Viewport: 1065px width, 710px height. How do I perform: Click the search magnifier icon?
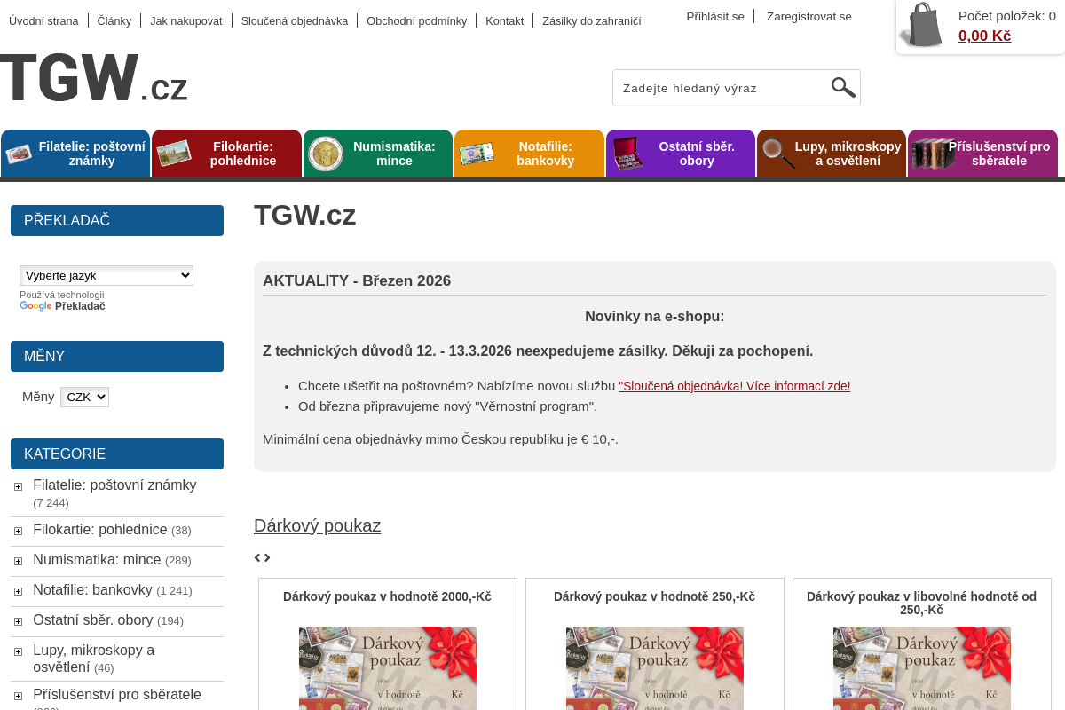pyautogui.click(x=842, y=87)
